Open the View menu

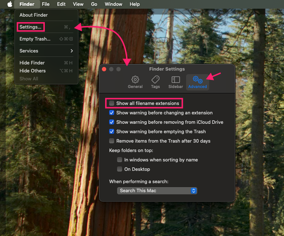click(78, 4)
